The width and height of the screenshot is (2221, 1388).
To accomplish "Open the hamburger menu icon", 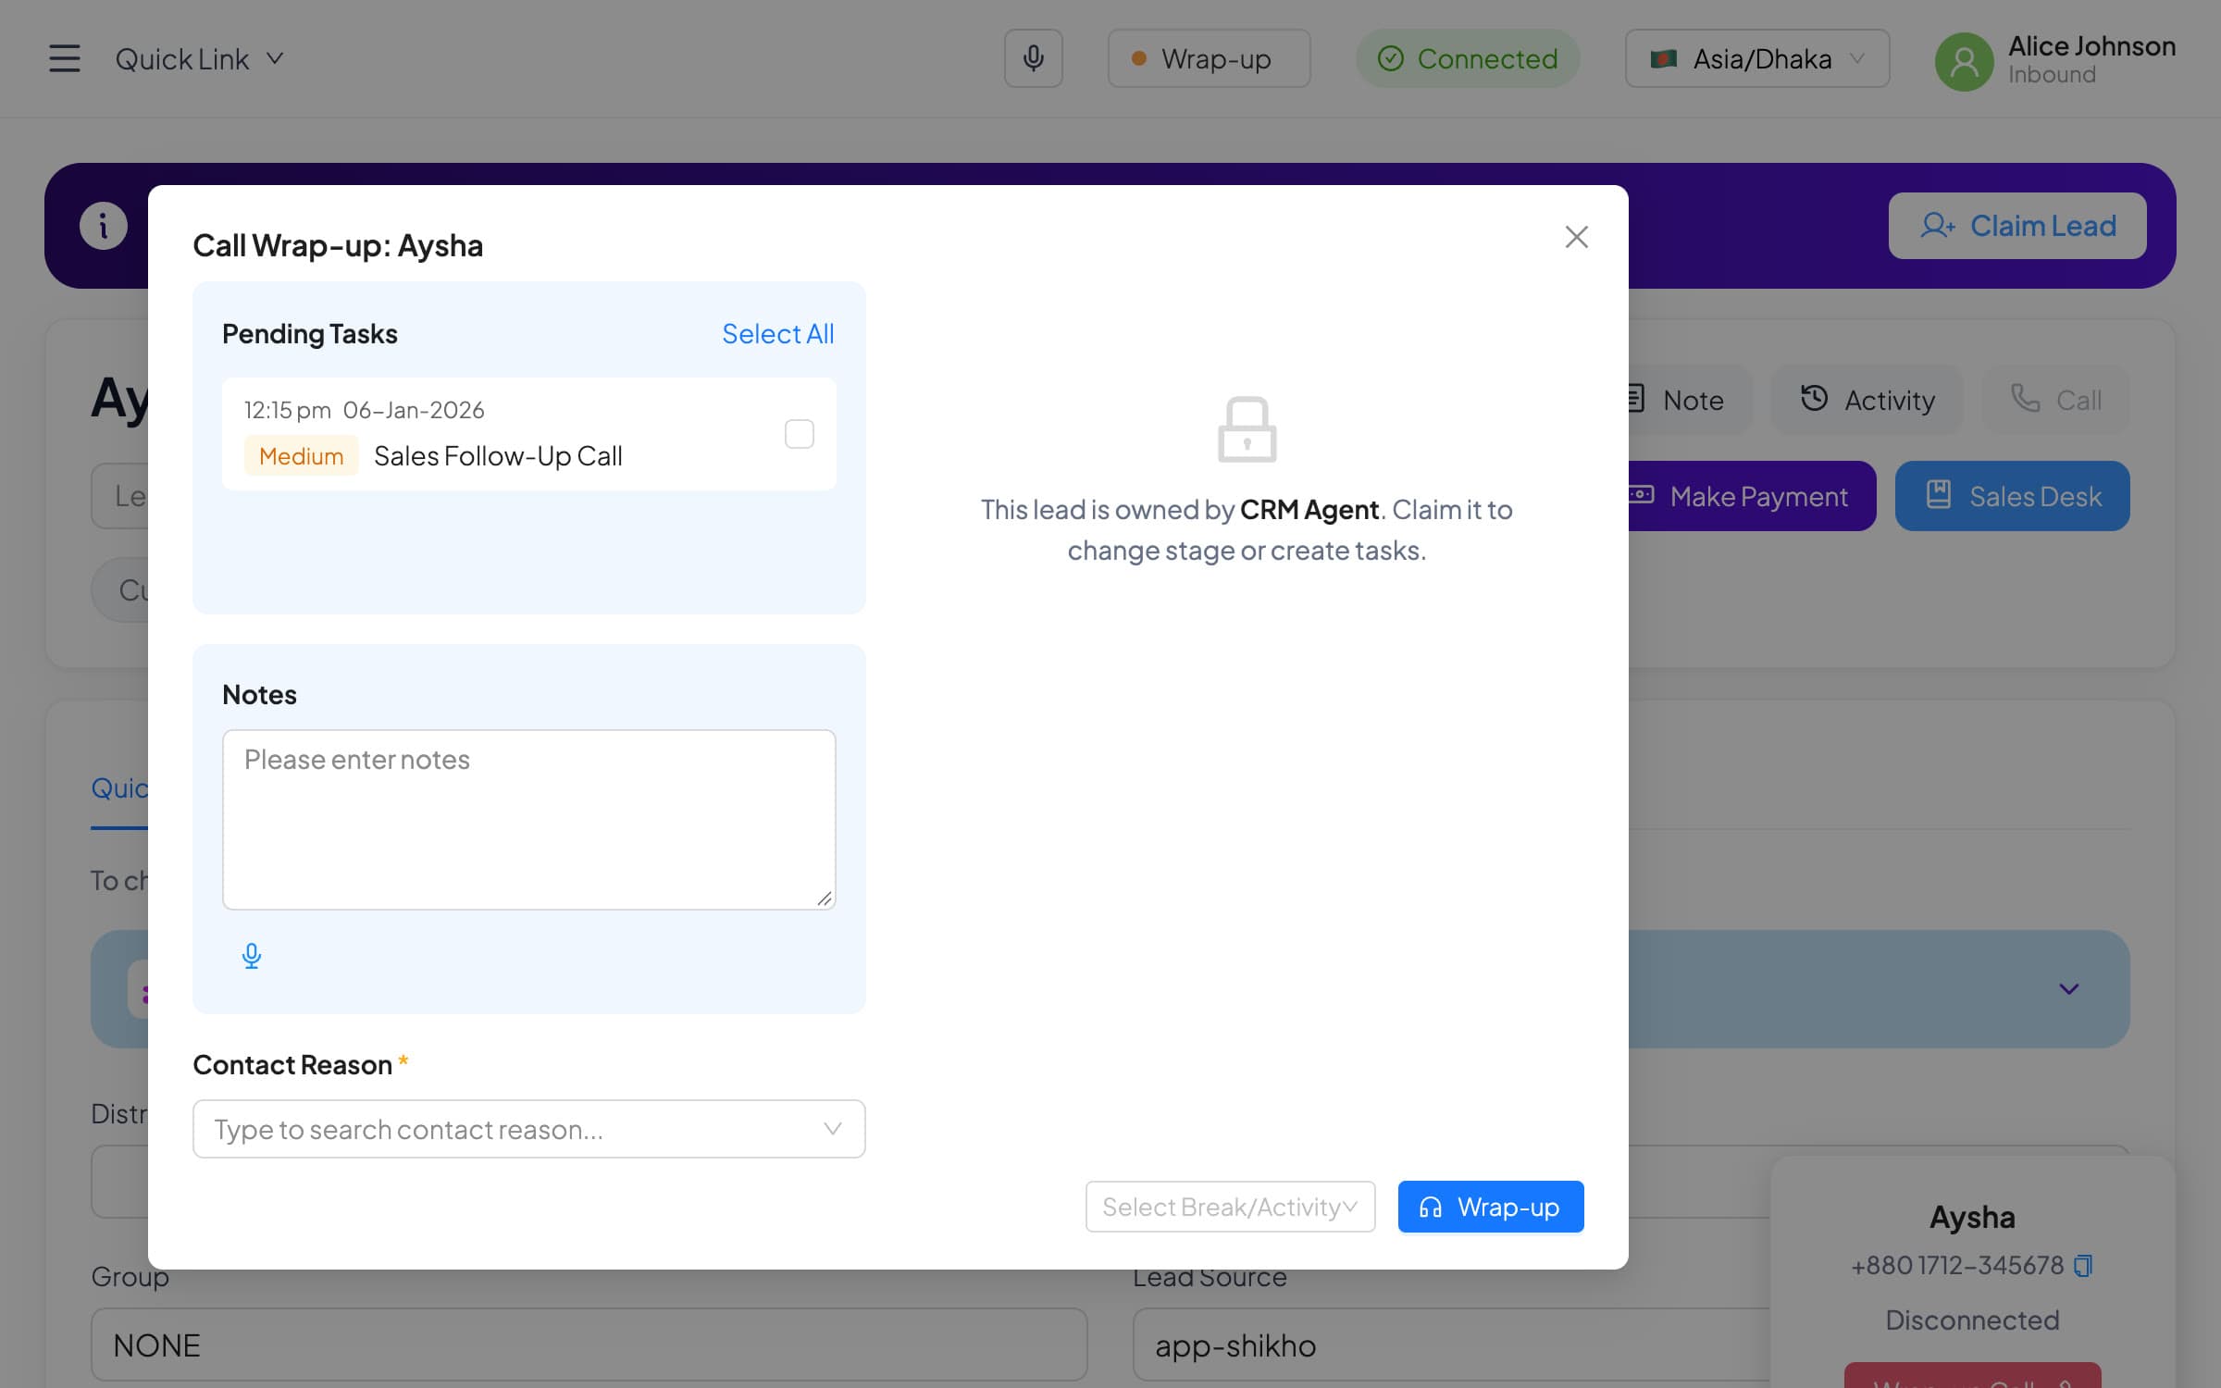I will click(65, 58).
